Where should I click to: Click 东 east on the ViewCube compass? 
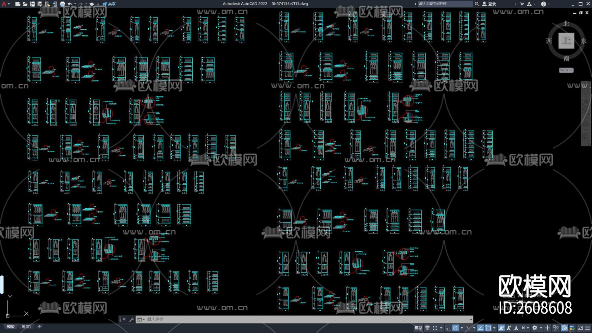[583, 41]
